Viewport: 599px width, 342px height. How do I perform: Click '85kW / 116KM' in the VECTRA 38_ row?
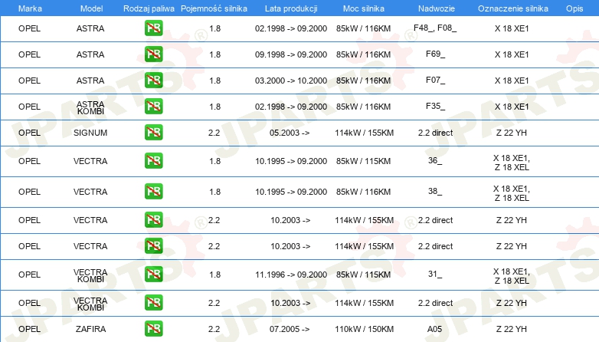(363, 192)
